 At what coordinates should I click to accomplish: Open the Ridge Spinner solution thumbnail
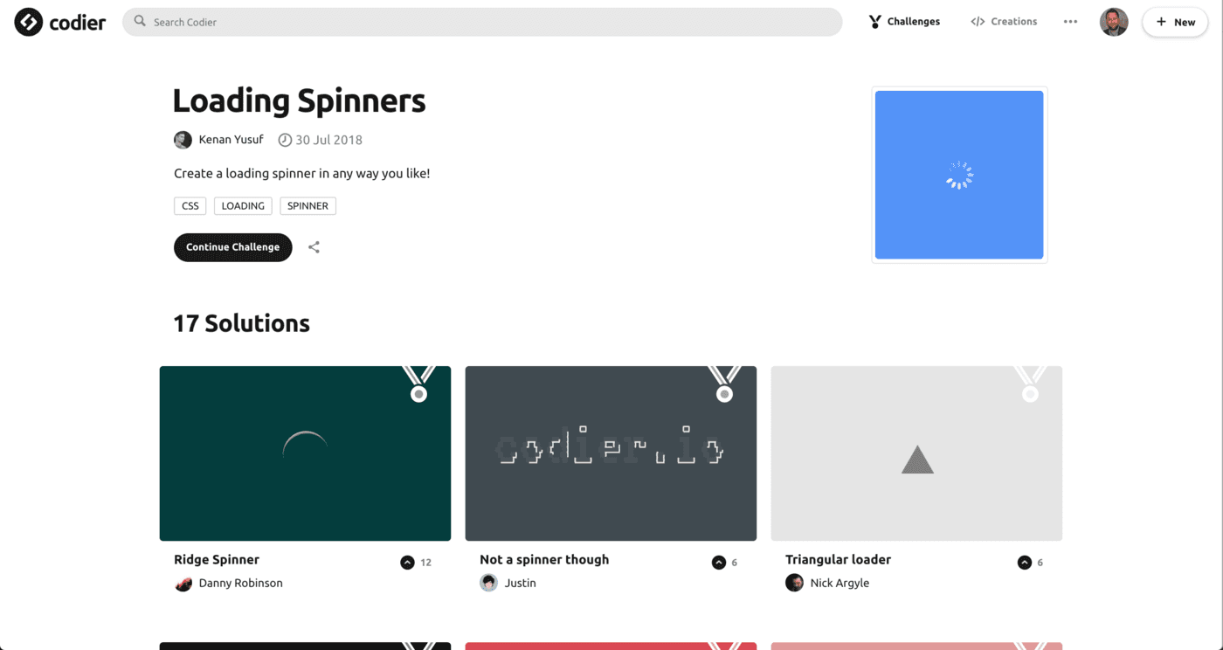pos(305,453)
